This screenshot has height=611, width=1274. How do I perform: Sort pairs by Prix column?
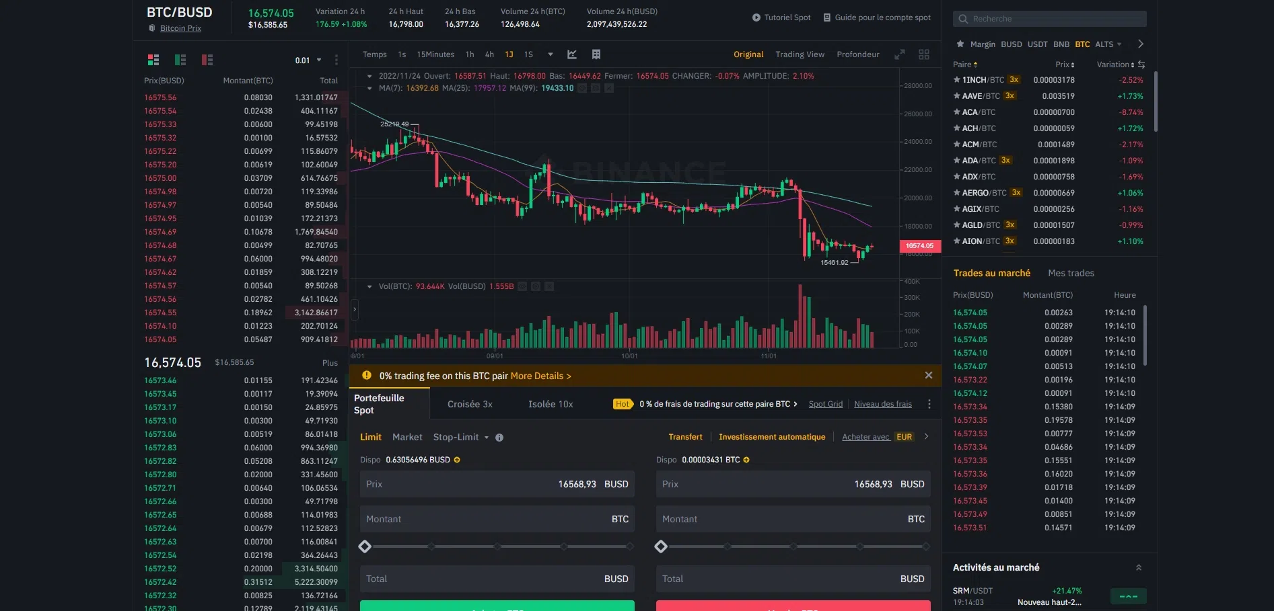(x=1065, y=65)
